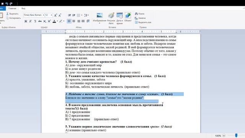Click the line spacing icon
The width and height of the screenshot is (245, 138).
coord(85,15)
